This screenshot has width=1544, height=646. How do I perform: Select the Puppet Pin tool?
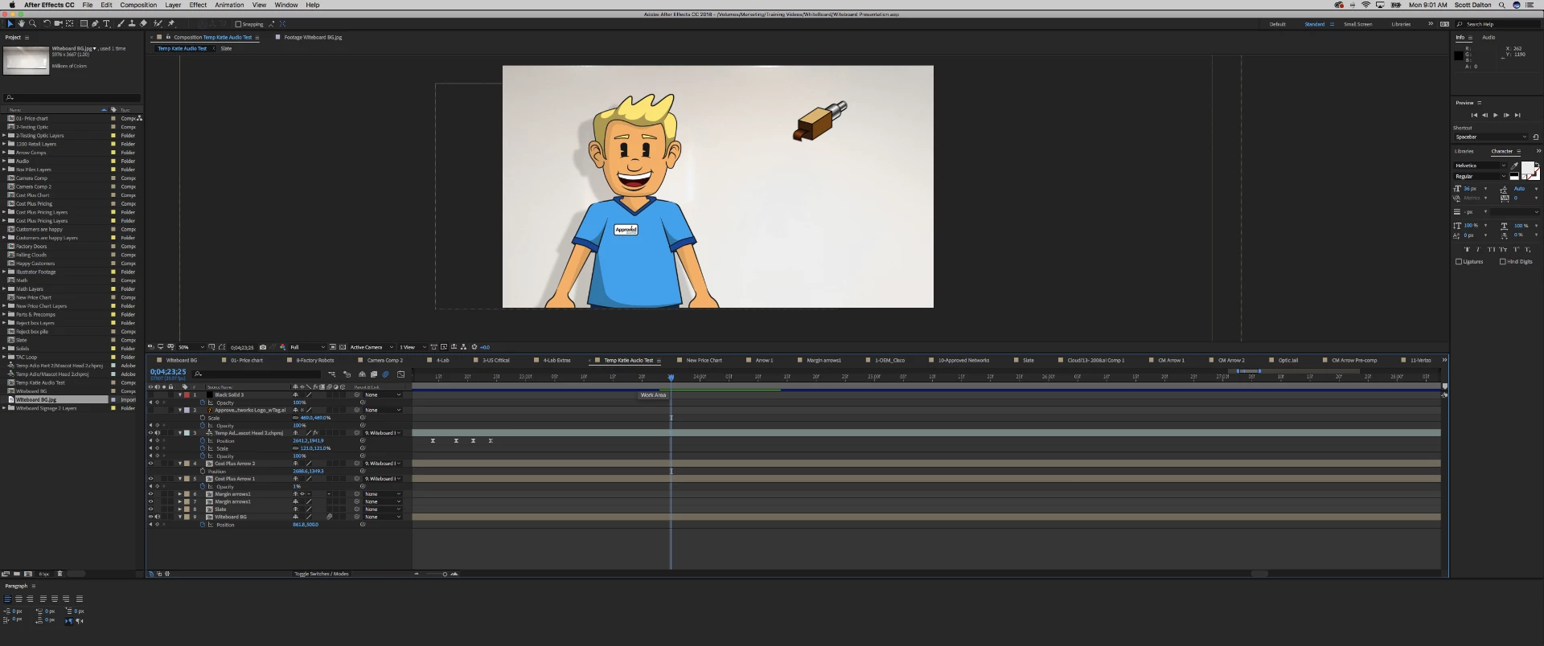pyautogui.click(x=170, y=23)
